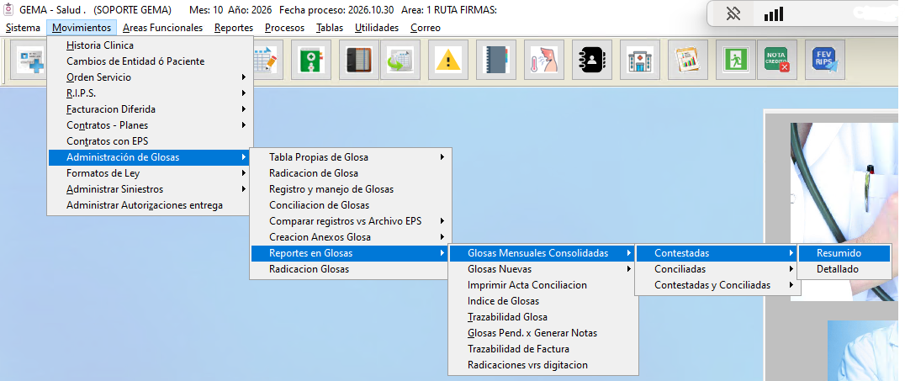Open the yellow warning triangle icon
Screen dimensions: 905x381
pos(447,60)
